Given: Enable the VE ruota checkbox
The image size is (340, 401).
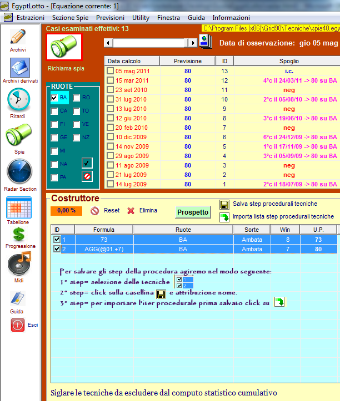Looking at the screenshot, I should coord(76,124).
